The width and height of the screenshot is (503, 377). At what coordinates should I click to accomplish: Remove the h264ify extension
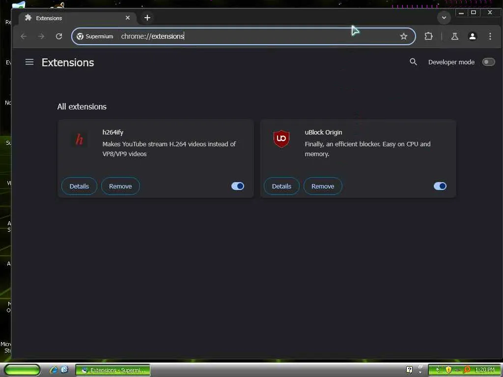(x=120, y=186)
